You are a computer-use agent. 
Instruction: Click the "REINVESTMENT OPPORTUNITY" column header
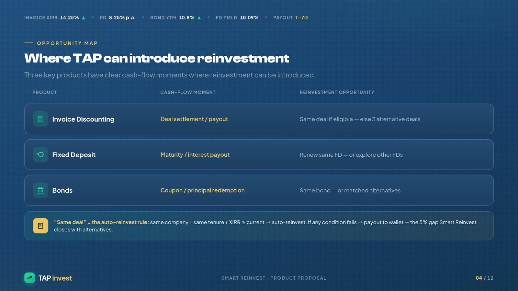(x=337, y=92)
